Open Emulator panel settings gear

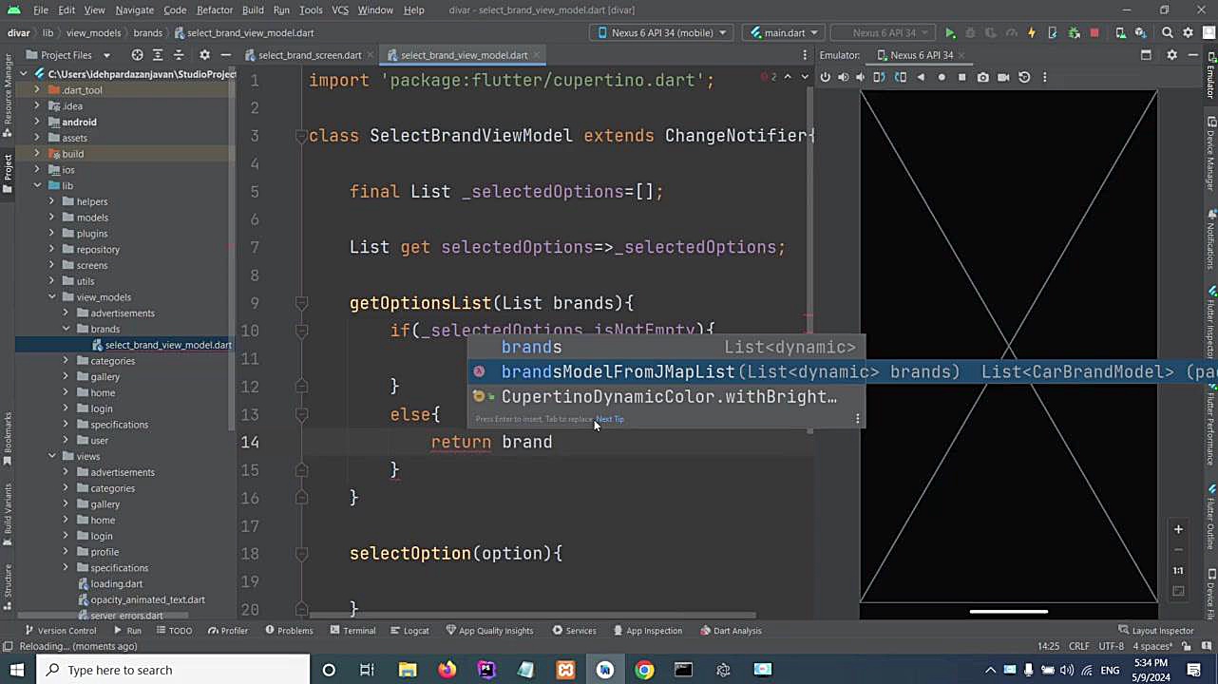tap(1171, 55)
